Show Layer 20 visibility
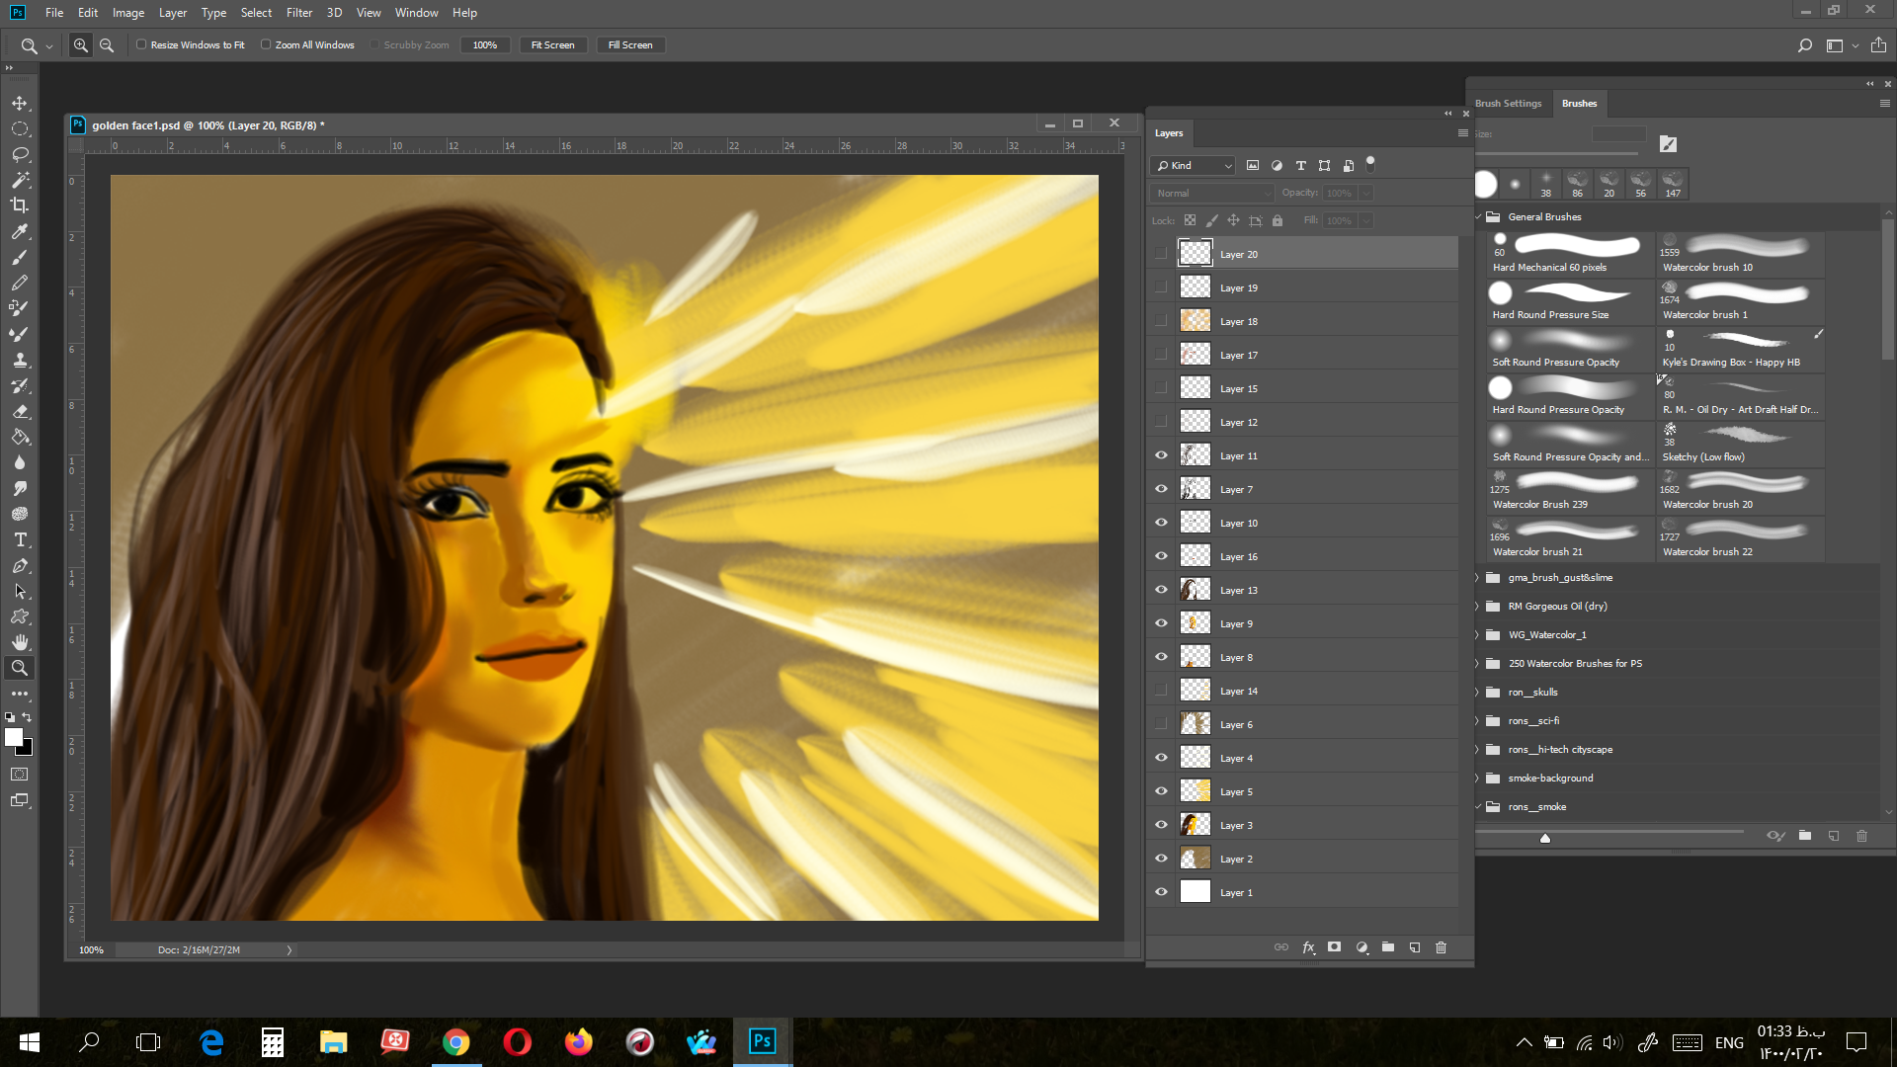 tap(1161, 254)
